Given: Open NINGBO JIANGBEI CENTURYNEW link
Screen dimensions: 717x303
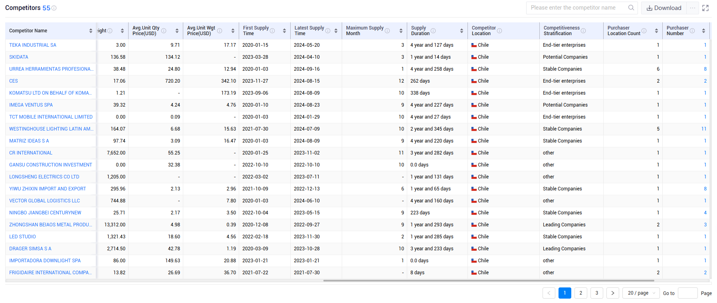Looking at the screenshot, I should [x=45, y=213].
